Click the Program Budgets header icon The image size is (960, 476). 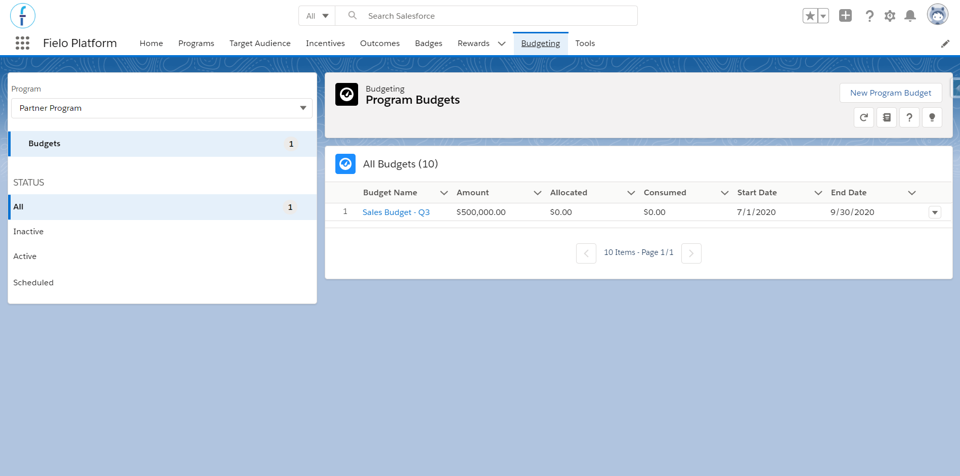click(x=346, y=95)
